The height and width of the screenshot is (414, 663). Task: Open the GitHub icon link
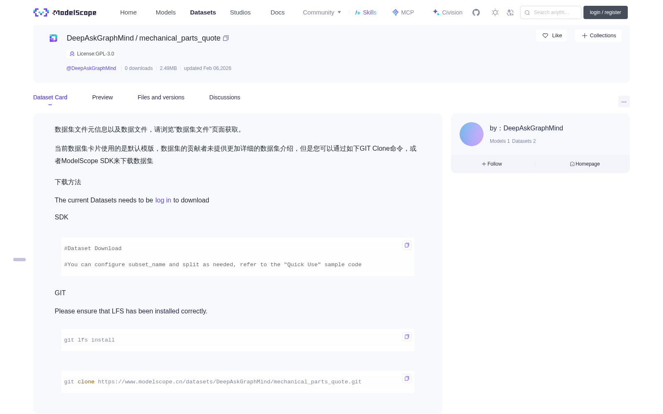pos(476,12)
